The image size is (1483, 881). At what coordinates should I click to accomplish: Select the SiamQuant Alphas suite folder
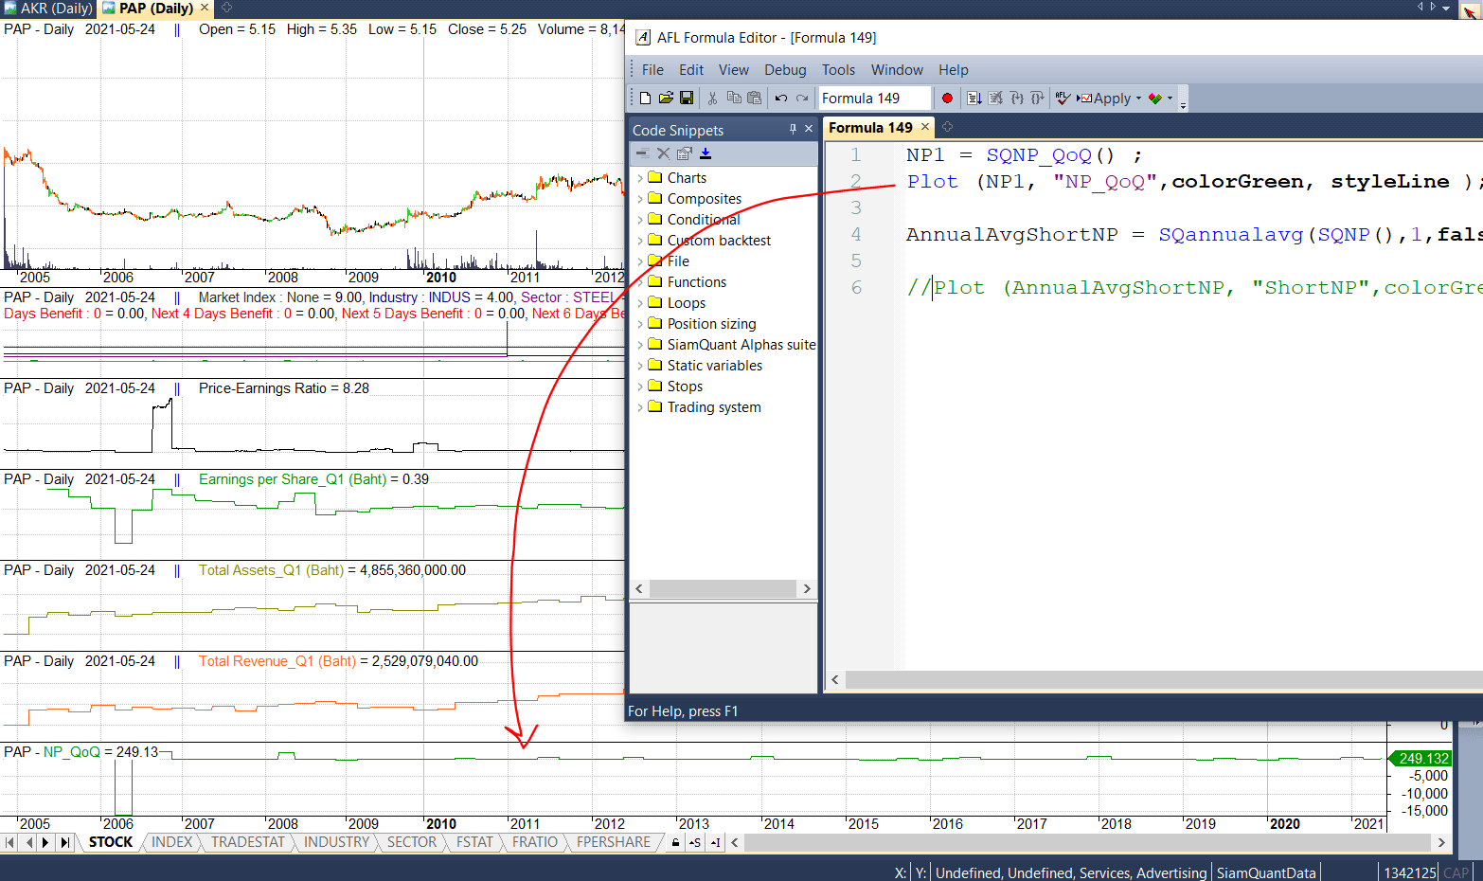(x=741, y=345)
